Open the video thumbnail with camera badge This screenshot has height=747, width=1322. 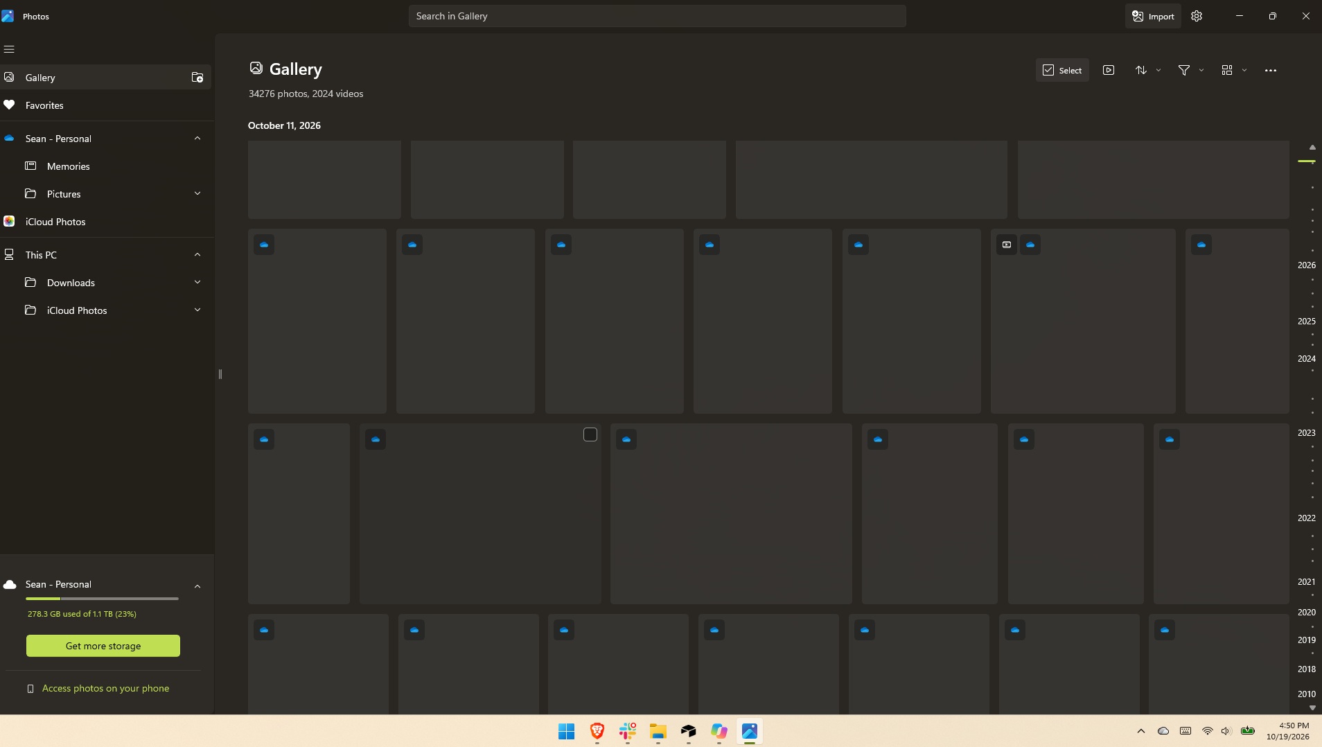tap(1083, 321)
